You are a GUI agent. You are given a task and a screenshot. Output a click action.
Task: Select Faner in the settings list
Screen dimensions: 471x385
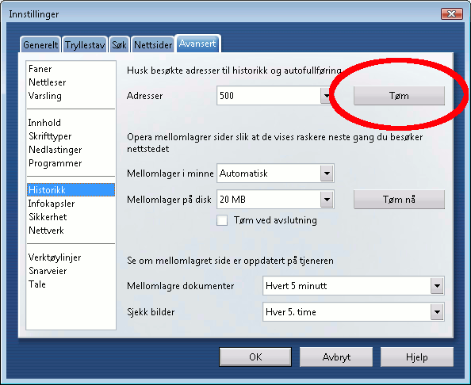click(40, 69)
